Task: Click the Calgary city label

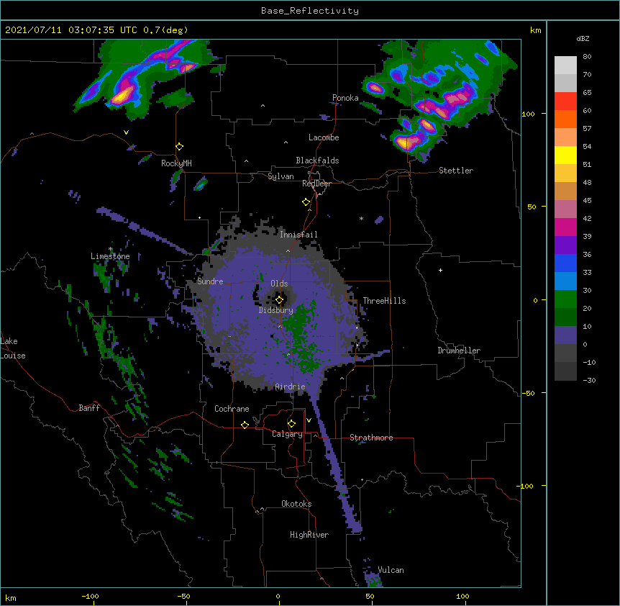Action: [x=287, y=434]
